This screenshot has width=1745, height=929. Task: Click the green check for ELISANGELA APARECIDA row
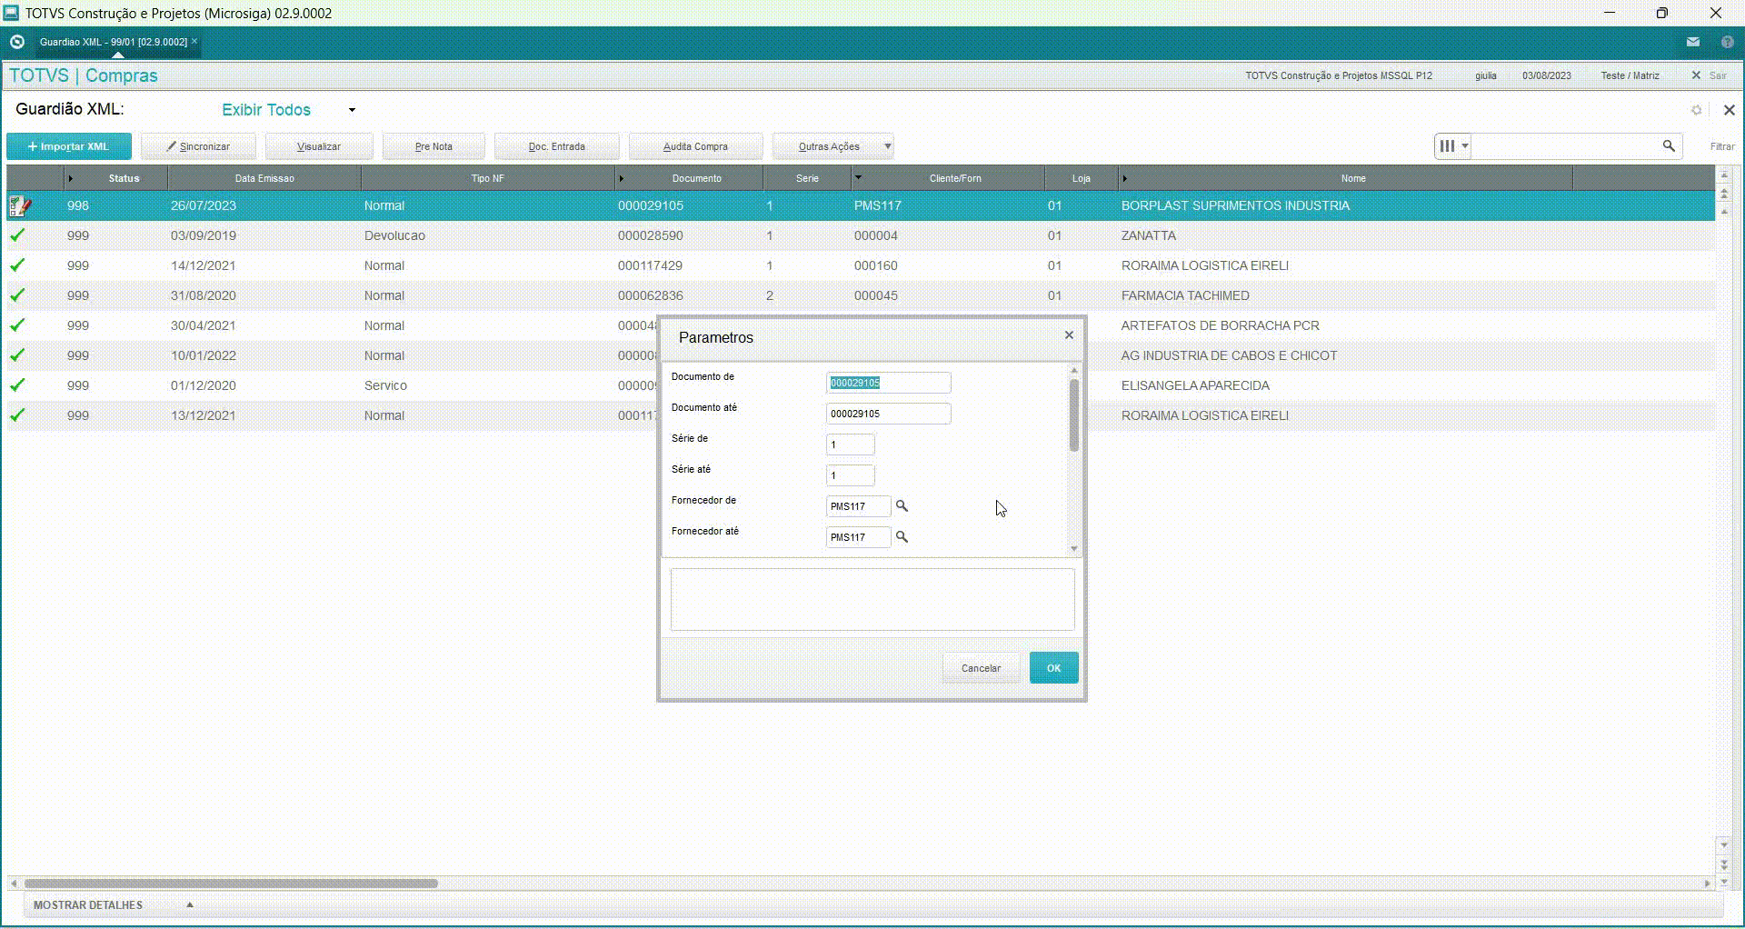[x=17, y=385]
